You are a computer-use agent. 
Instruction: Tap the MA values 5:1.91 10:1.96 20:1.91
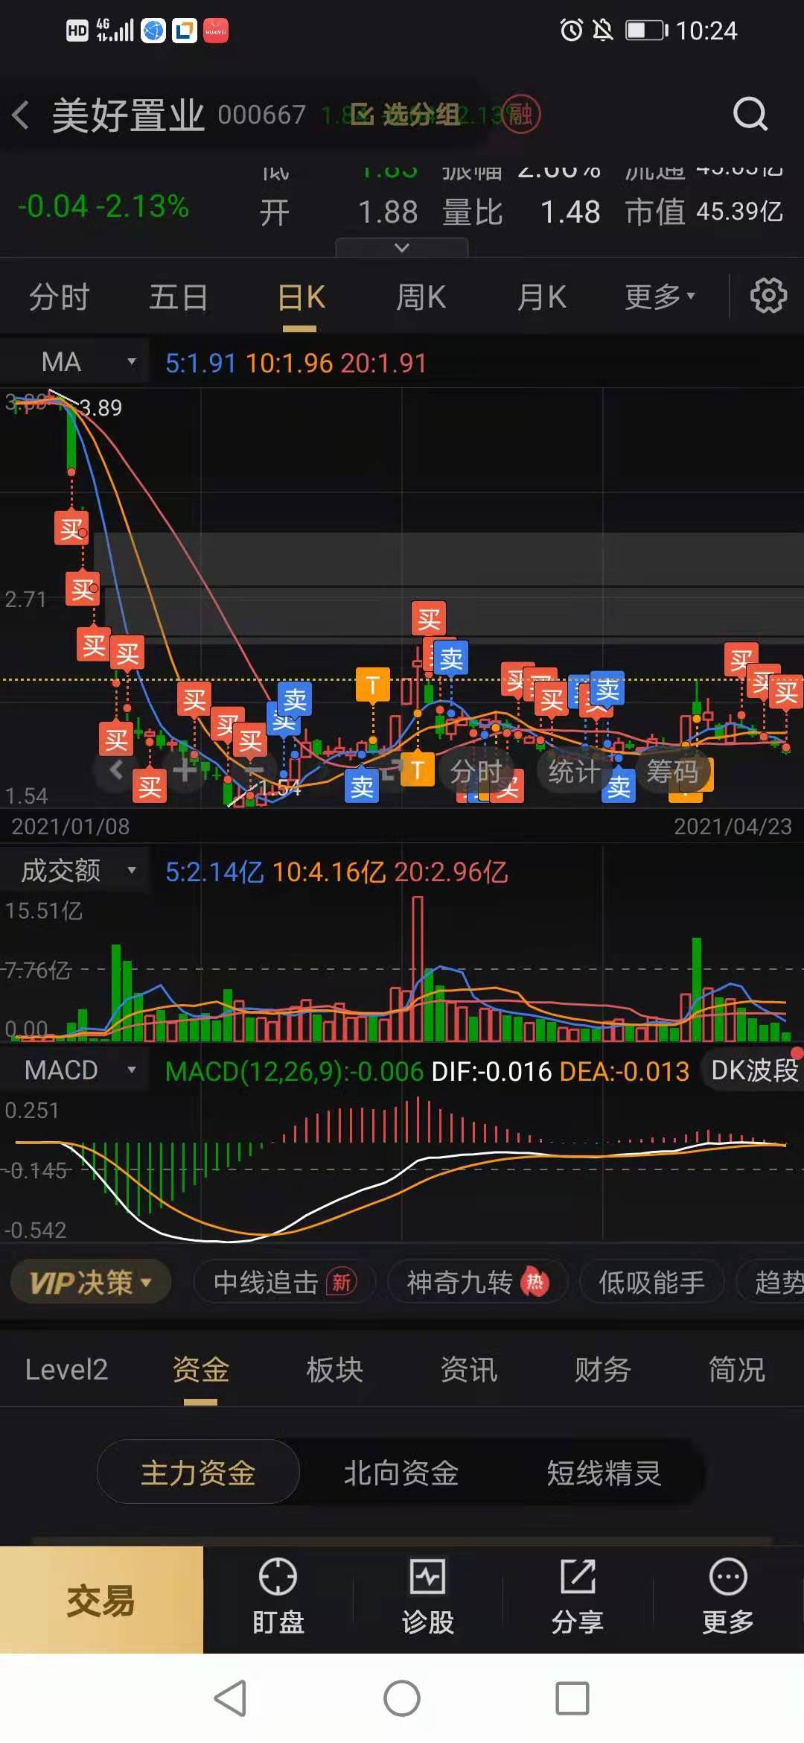click(296, 363)
